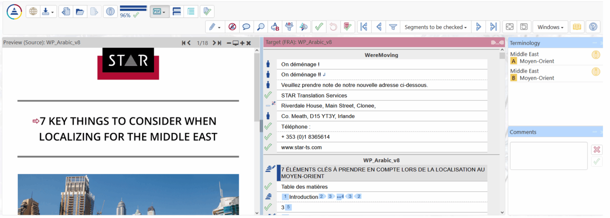Click the A-to-B replace icon
Screen dimensions: 610x218
tap(275, 27)
